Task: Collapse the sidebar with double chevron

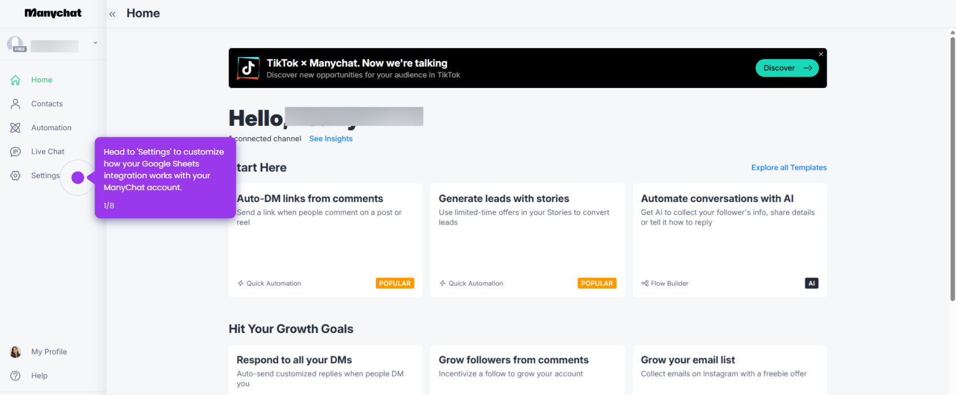Action: tap(112, 14)
